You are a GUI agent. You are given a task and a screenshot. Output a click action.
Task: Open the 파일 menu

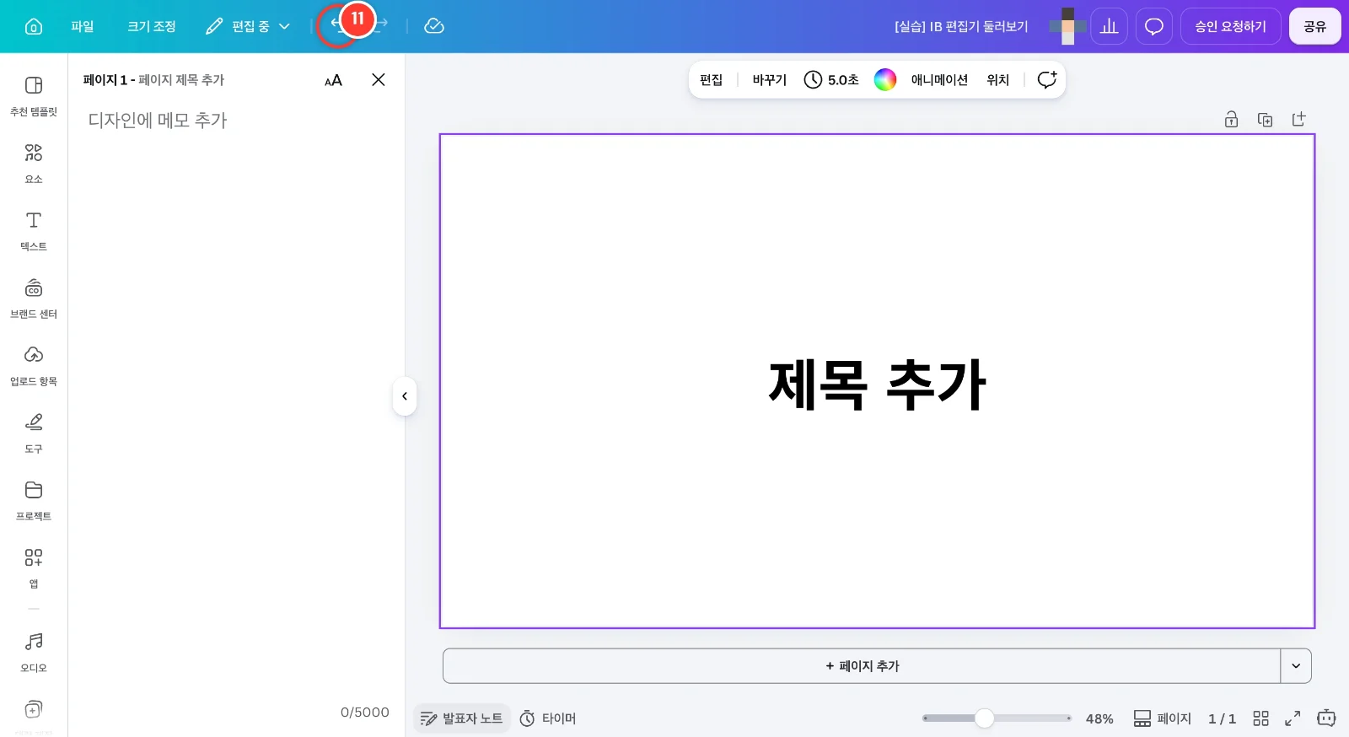[x=83, y=26]
